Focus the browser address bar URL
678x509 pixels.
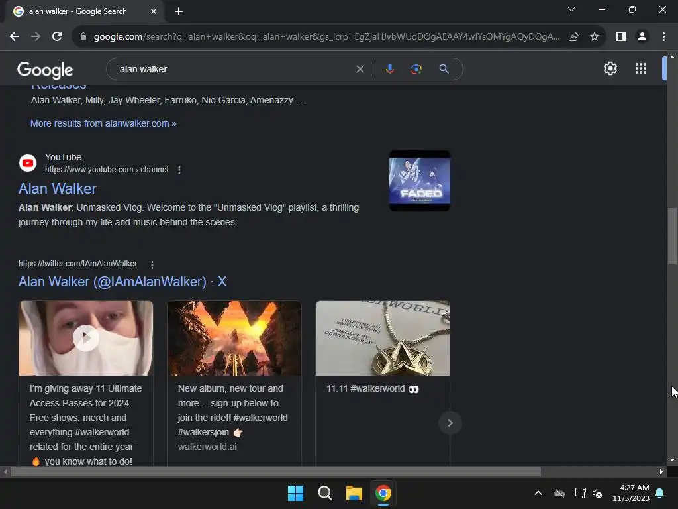(x=326, y=37)
